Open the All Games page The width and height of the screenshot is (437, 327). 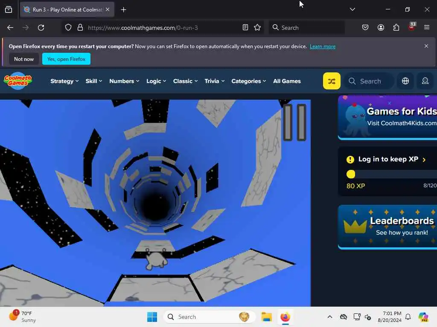click(x=287, y=81)
